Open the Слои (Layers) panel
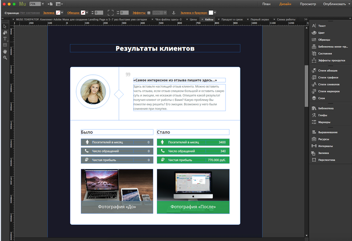The image size is (352, 241). point(321,98)
